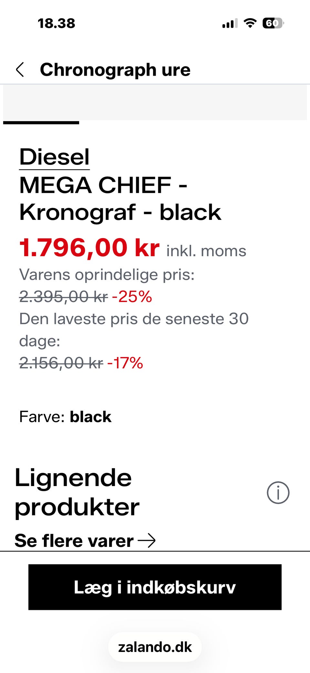This screenshot has height=673, width=310.
Task: Tap the battery indicator showing 60
Action: (x=273, y=23)
